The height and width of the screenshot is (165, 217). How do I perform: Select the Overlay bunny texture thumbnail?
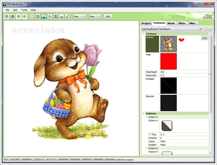[168, 44]
